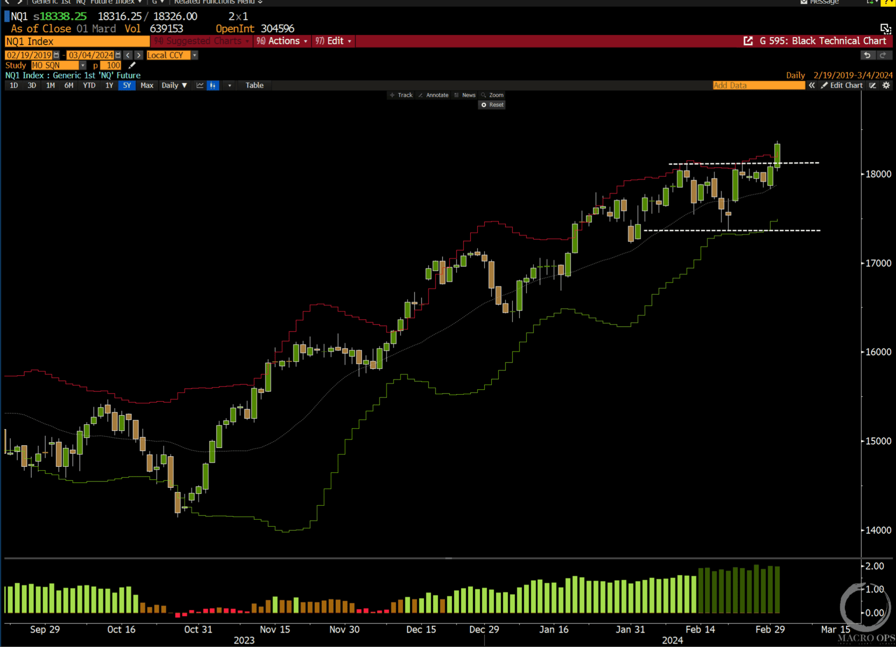Select the 1M range

(50, 85)
